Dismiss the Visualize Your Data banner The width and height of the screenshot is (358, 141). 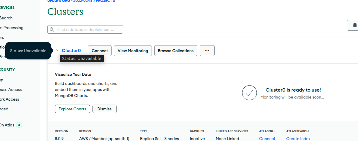[x=104, y=109]
